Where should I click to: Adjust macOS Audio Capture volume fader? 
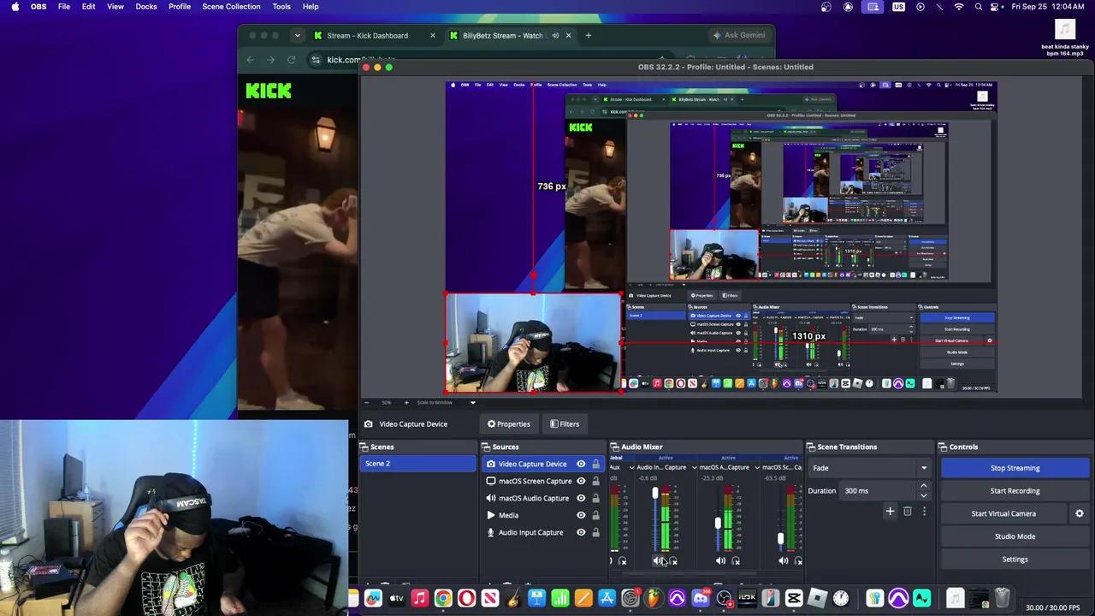click(718, 523)
